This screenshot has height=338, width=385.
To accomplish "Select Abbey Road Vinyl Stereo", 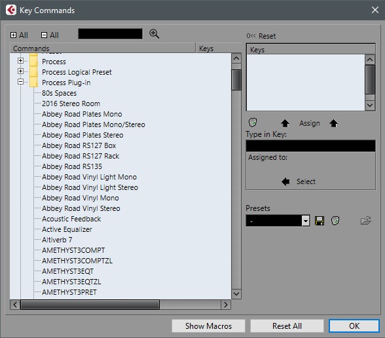I will click(81, 208).
